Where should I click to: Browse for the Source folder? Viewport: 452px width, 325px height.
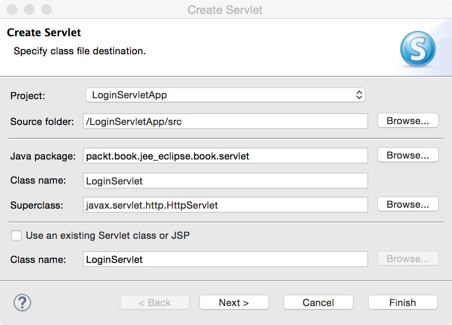[x=408, y=121]
